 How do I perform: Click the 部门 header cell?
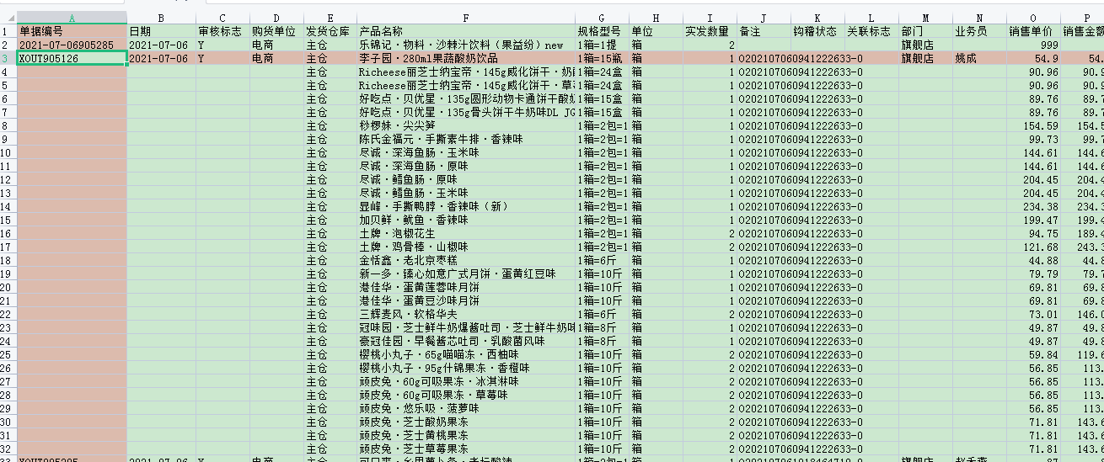tap(926, 31)
